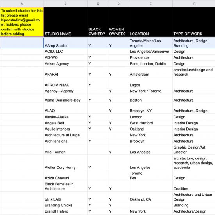Select Branding cell in Branding Chicks row

[x=194, y=205]
